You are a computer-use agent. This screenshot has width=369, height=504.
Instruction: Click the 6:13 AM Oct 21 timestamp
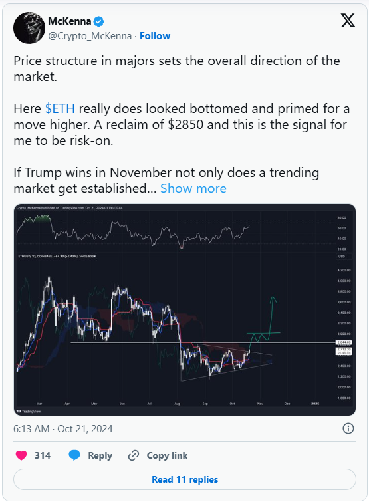63,428
